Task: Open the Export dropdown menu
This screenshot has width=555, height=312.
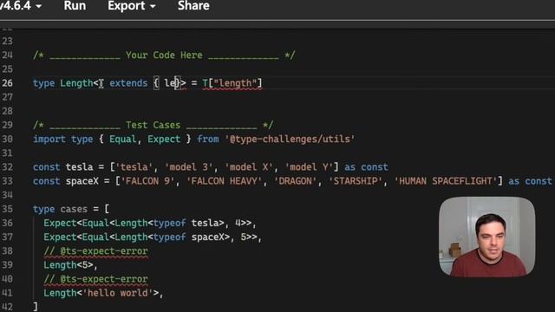Action: (131, 6)
